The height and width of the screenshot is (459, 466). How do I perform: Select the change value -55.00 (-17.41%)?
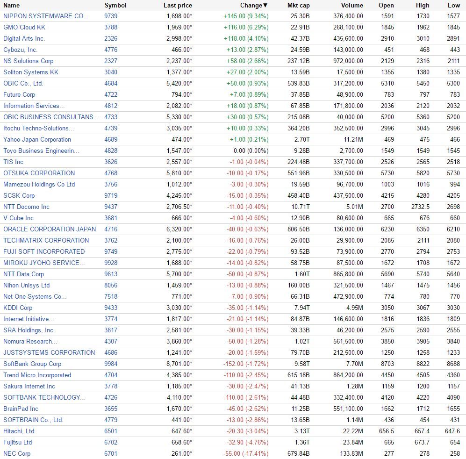coord(246,454)
